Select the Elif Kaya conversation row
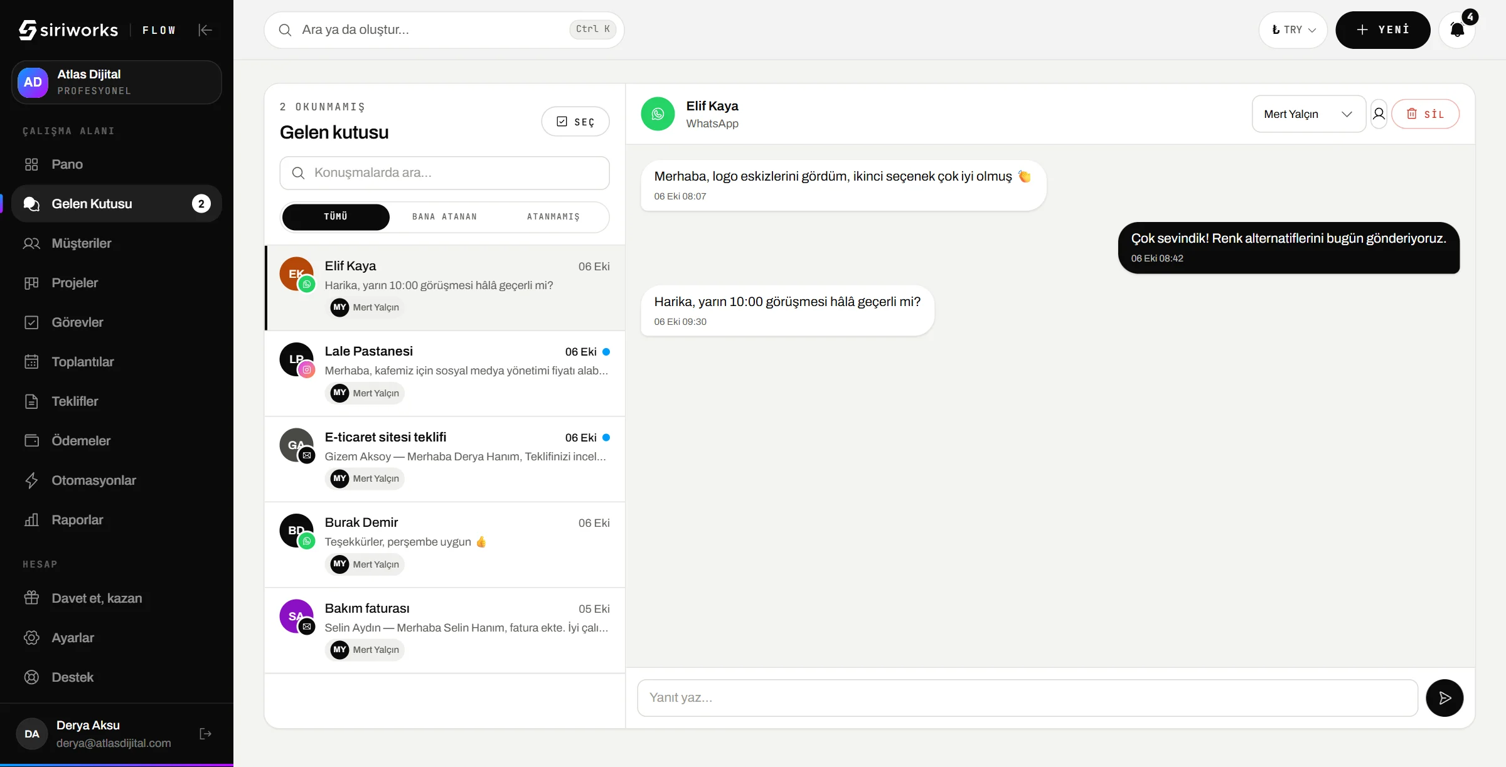This screenshot has width=1506, height=767. point(445,288)
